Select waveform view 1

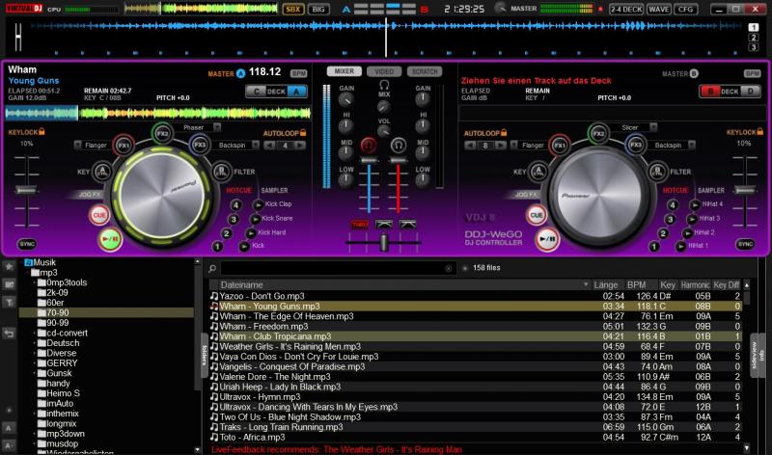(x=754, y=28)
